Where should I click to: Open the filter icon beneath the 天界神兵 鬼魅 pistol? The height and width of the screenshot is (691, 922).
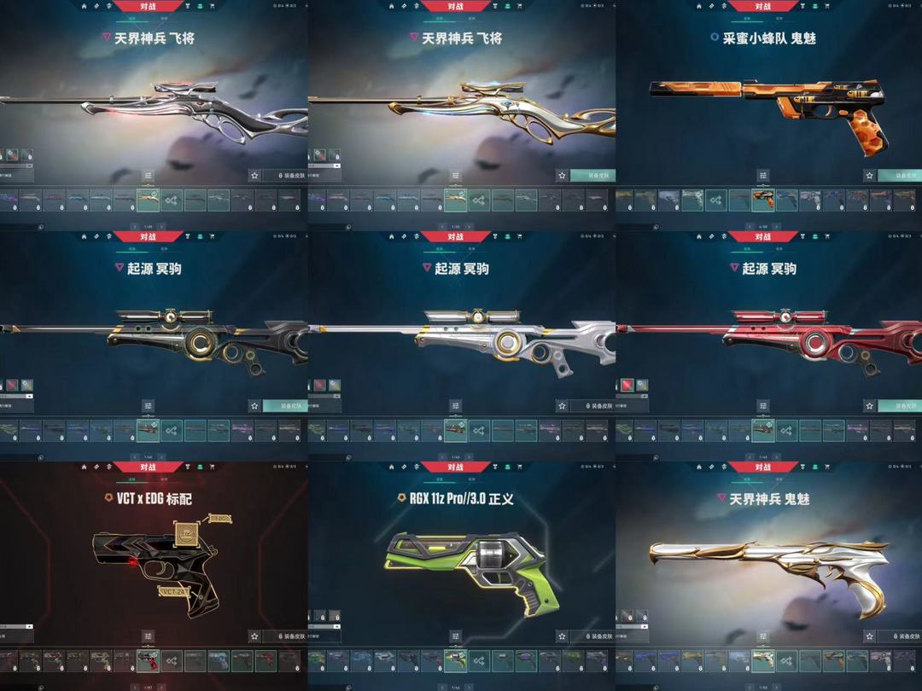[x=762, y=636]
